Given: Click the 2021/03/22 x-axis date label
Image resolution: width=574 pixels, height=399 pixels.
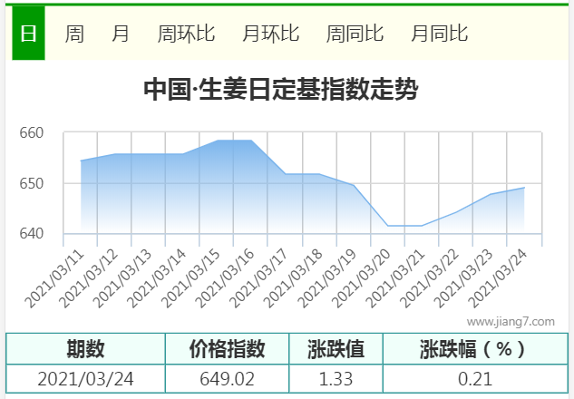Looking at the screenshot, I should click(x=429, y=279).
